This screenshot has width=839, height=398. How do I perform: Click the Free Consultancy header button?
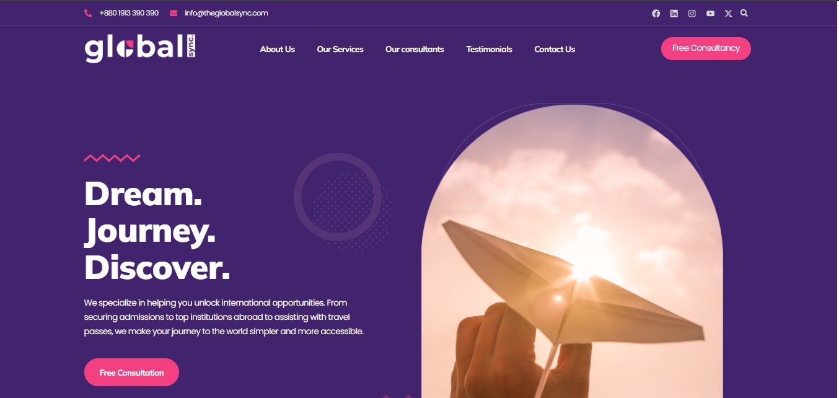[x=706, y=48]
